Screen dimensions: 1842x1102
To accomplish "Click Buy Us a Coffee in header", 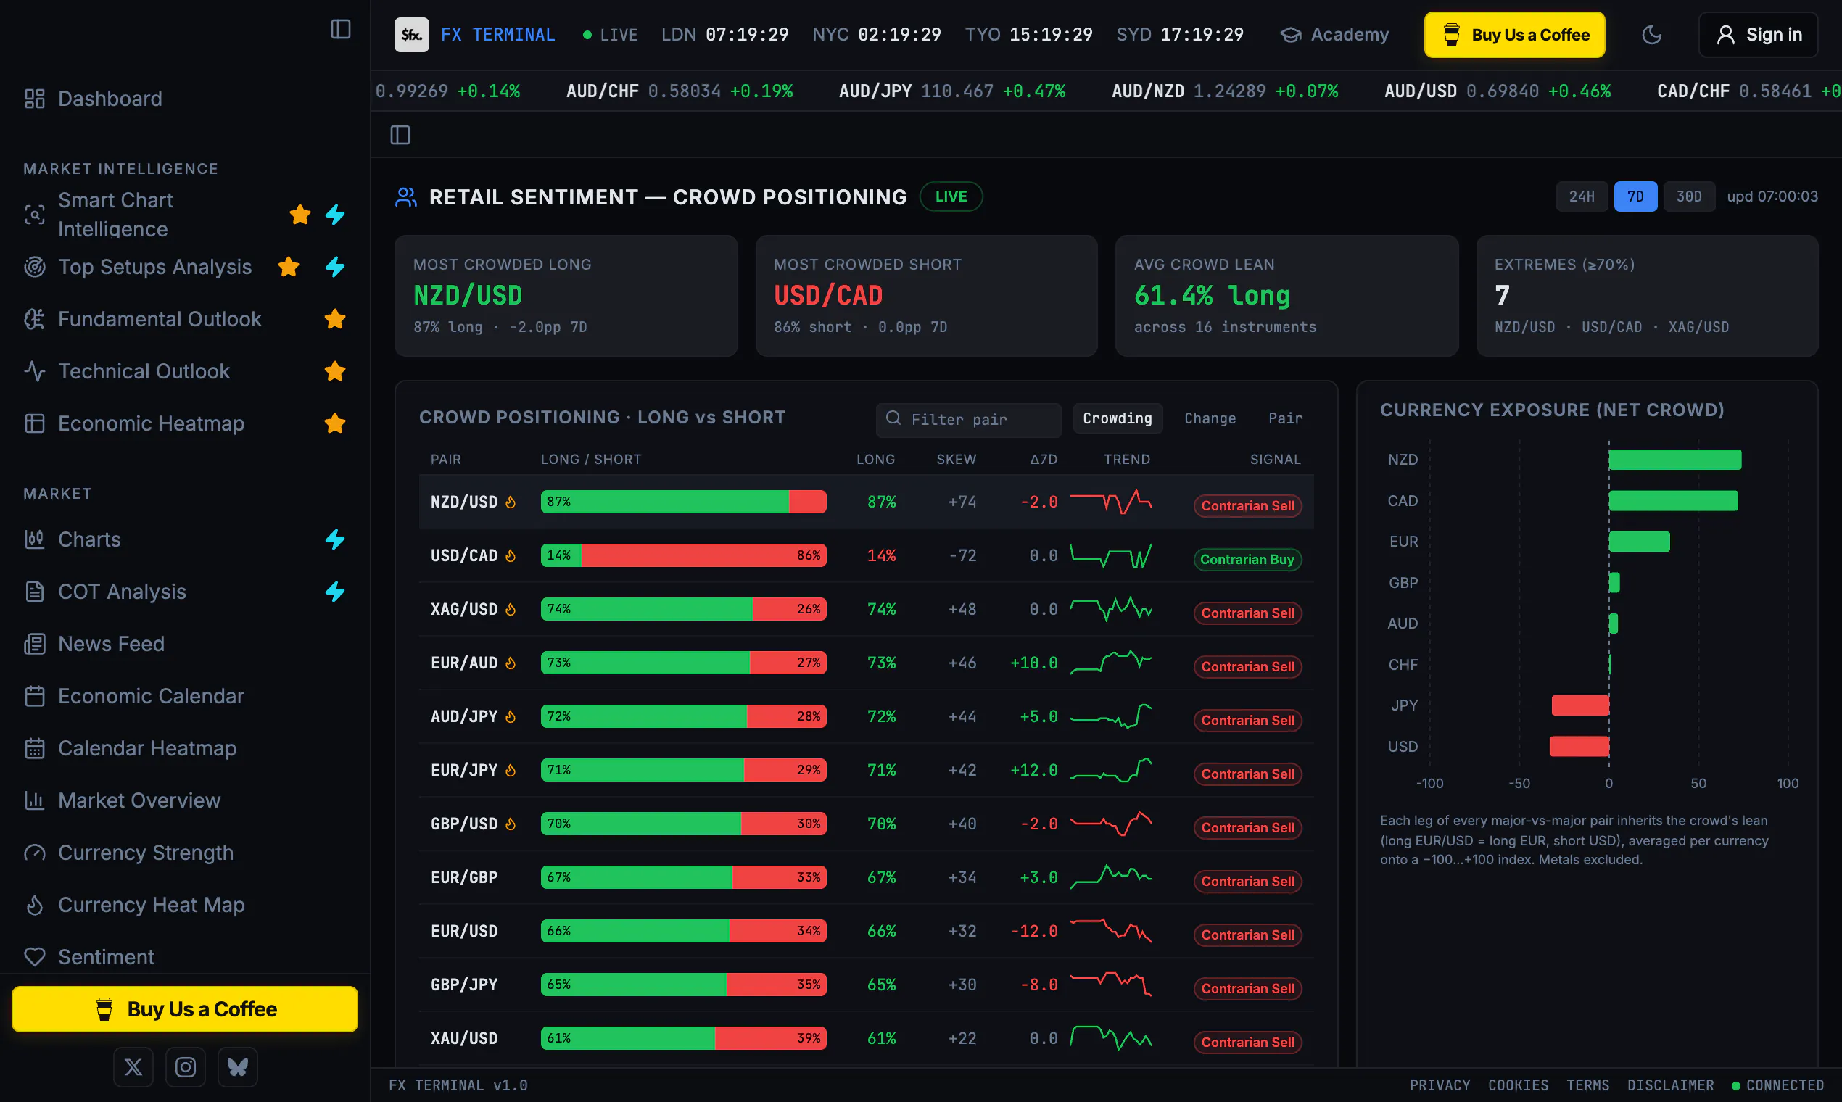I will 1514,34.
